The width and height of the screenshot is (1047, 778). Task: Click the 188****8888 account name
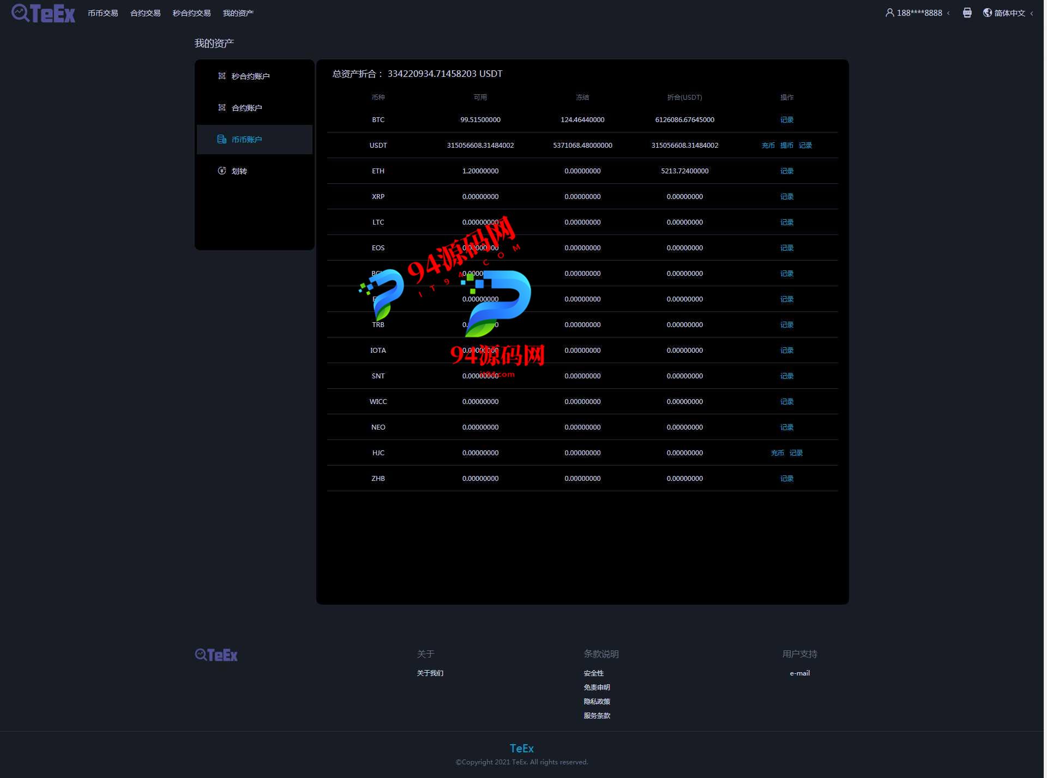tap(919, 13)
